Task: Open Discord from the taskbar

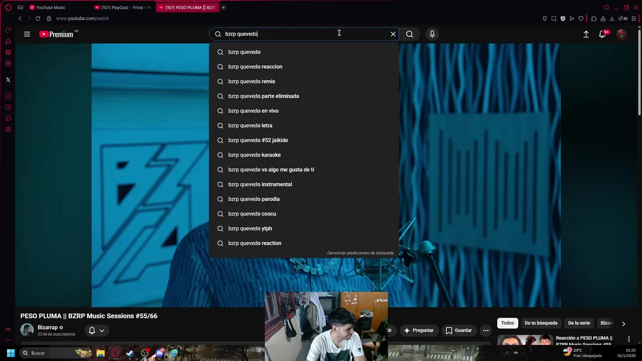Action: 159,353
